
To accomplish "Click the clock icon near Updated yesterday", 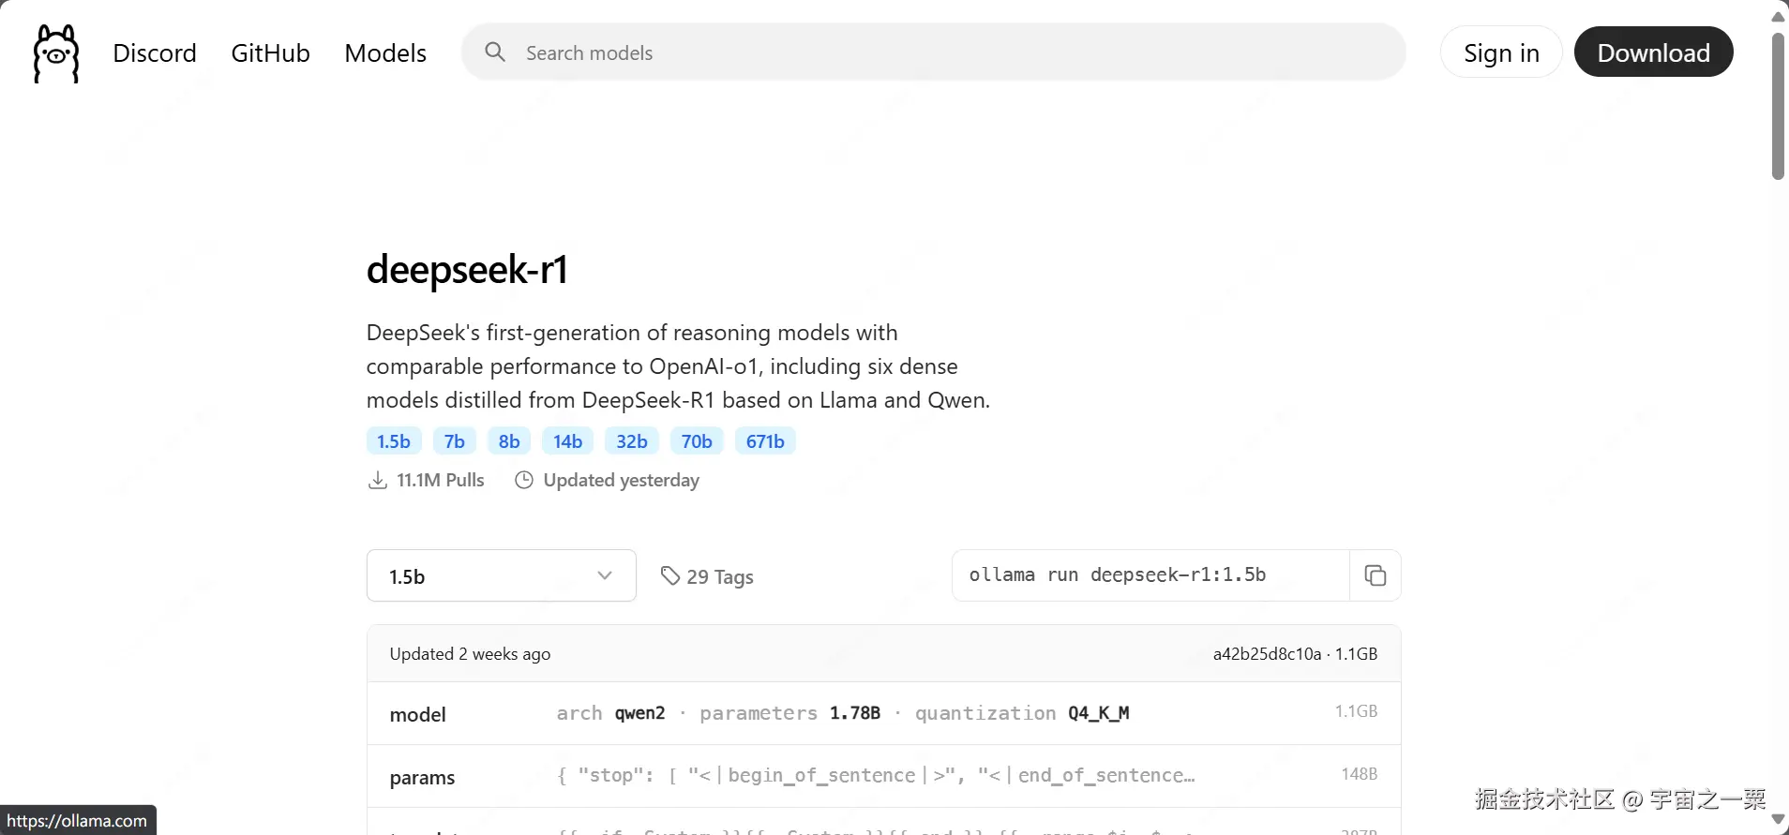I will point(524,481).
